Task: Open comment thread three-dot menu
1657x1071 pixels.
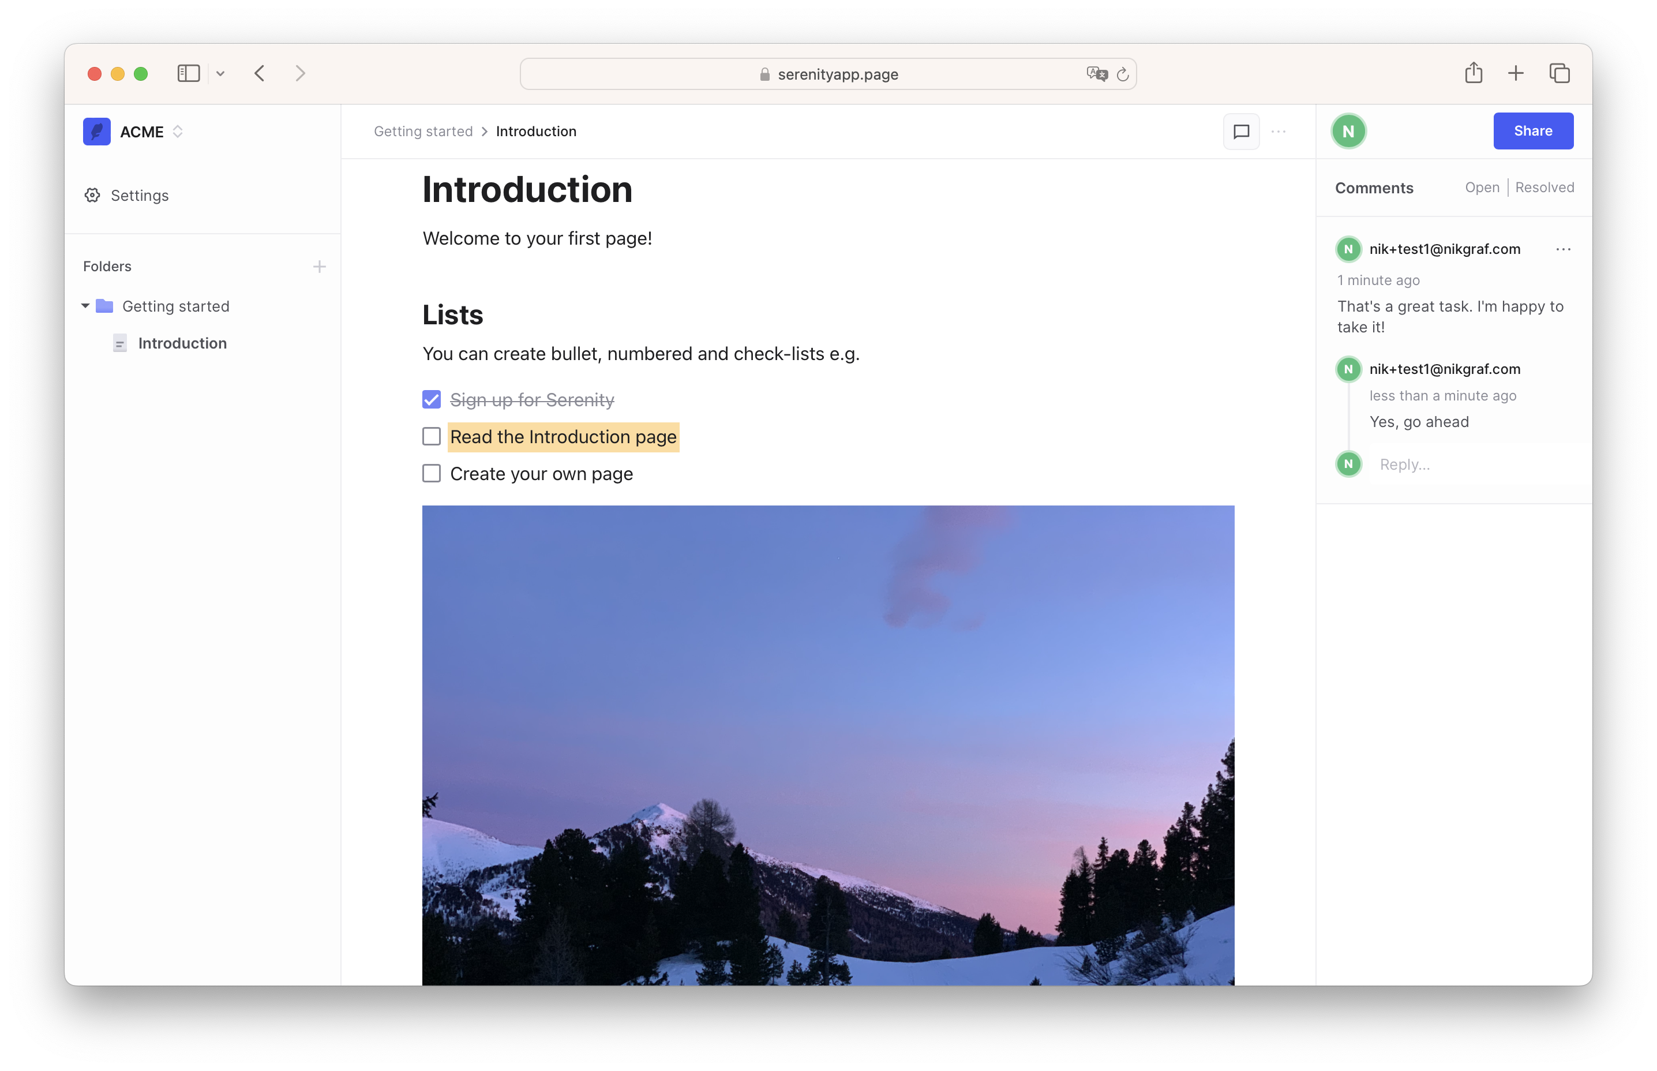Action: click(1562, 249)
